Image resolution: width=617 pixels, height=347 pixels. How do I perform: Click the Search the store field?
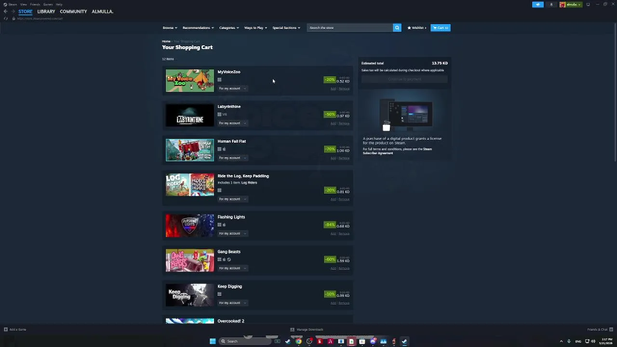pos(350,27)
